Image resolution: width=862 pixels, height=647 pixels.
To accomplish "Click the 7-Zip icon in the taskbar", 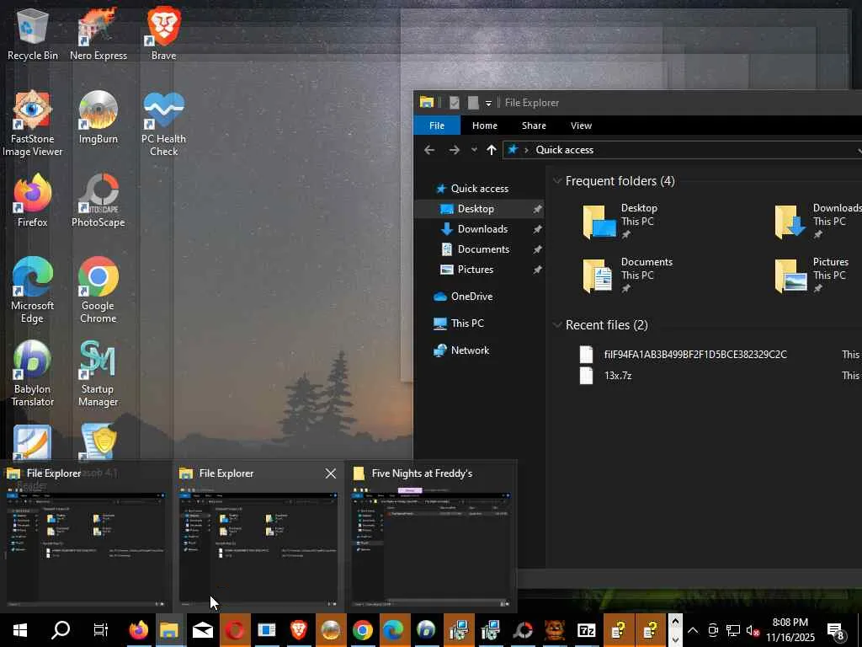I will click(x=587, y=630).
